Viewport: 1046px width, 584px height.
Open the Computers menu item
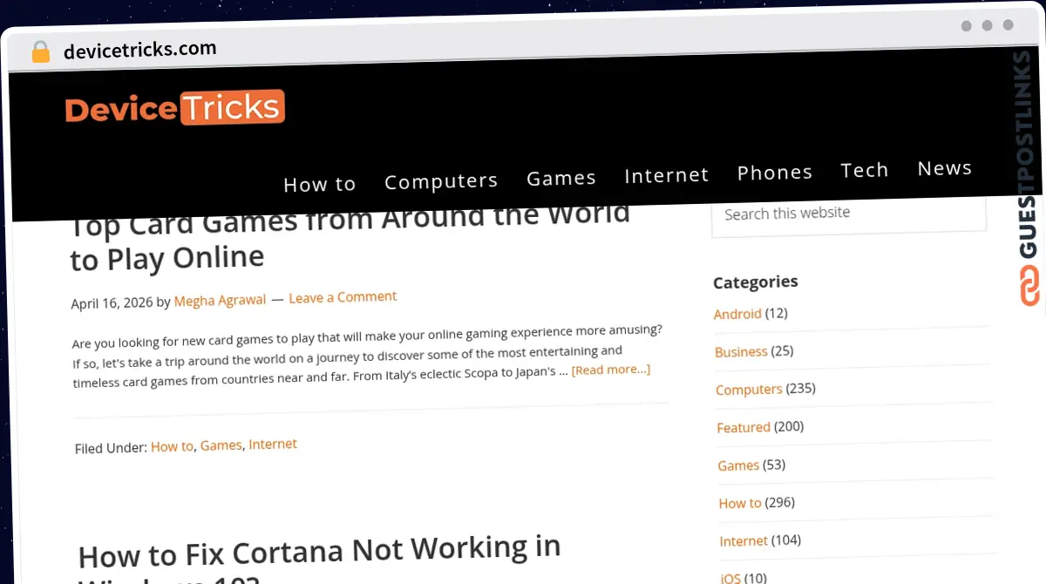441,181
